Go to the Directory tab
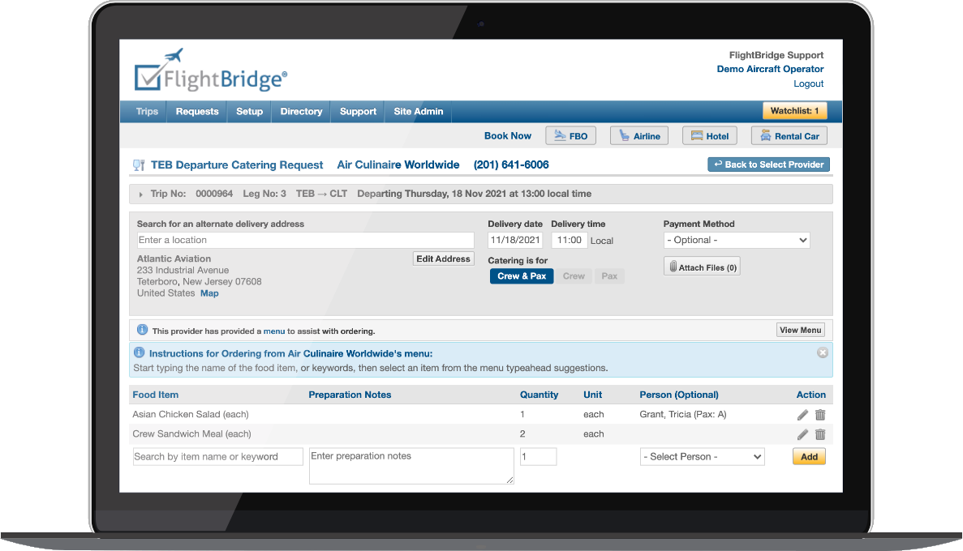Image resolution: width=963 pixels, height=551 pixels. click(x=301, y=112)
